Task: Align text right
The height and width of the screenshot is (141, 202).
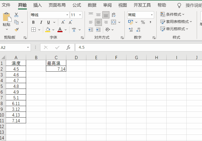Action: click(x=106, y=22)
